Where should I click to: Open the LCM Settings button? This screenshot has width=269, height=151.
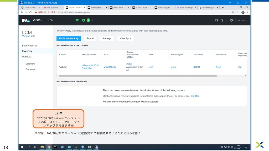tap(107, 38)
